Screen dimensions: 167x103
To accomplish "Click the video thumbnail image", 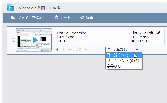I will [x=34, y=40].
